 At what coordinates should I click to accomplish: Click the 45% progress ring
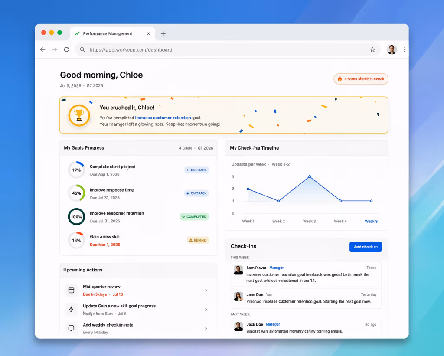[x=76, y=193]
